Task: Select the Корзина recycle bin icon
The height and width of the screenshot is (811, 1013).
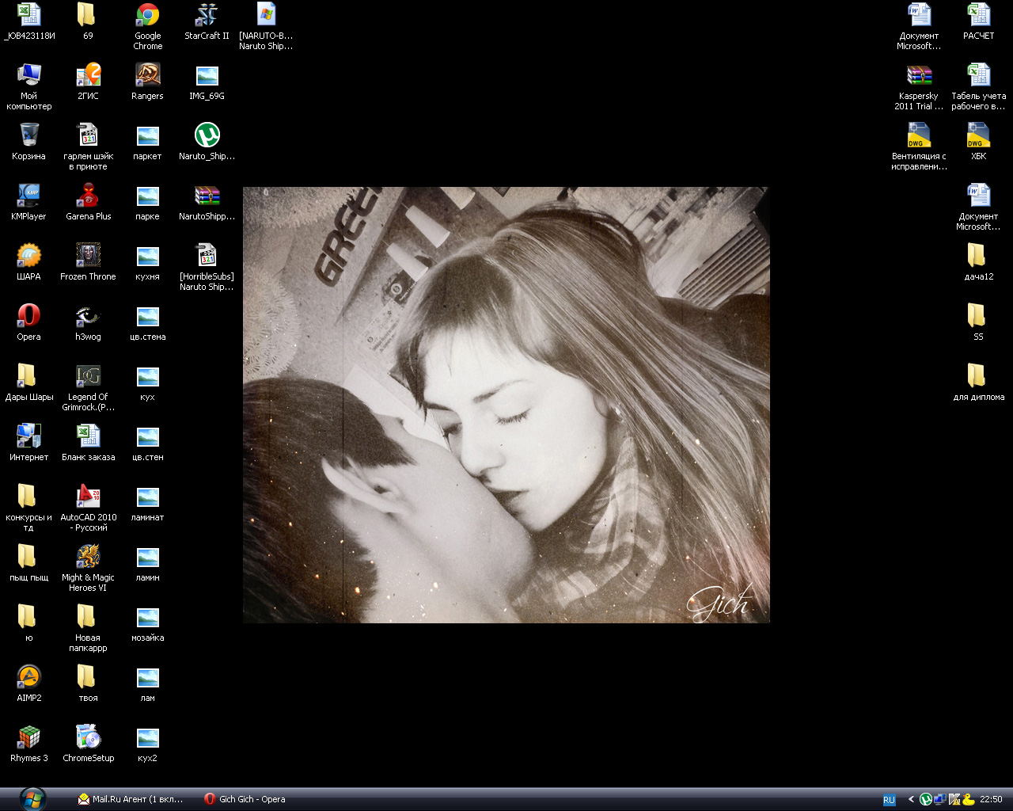Action: (x=28, y=135)
